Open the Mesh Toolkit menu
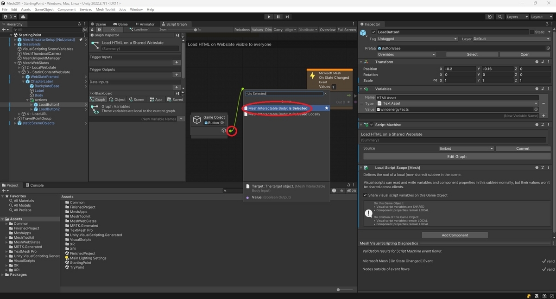556x299 pixels. [106, 9]
